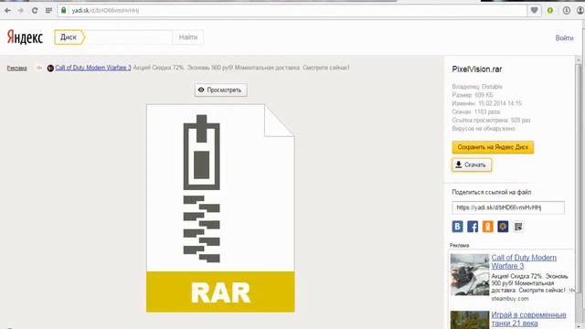585x329 pixels.
Task: Open the user profile icon in toolbar
Action: (x=580, y=10)
